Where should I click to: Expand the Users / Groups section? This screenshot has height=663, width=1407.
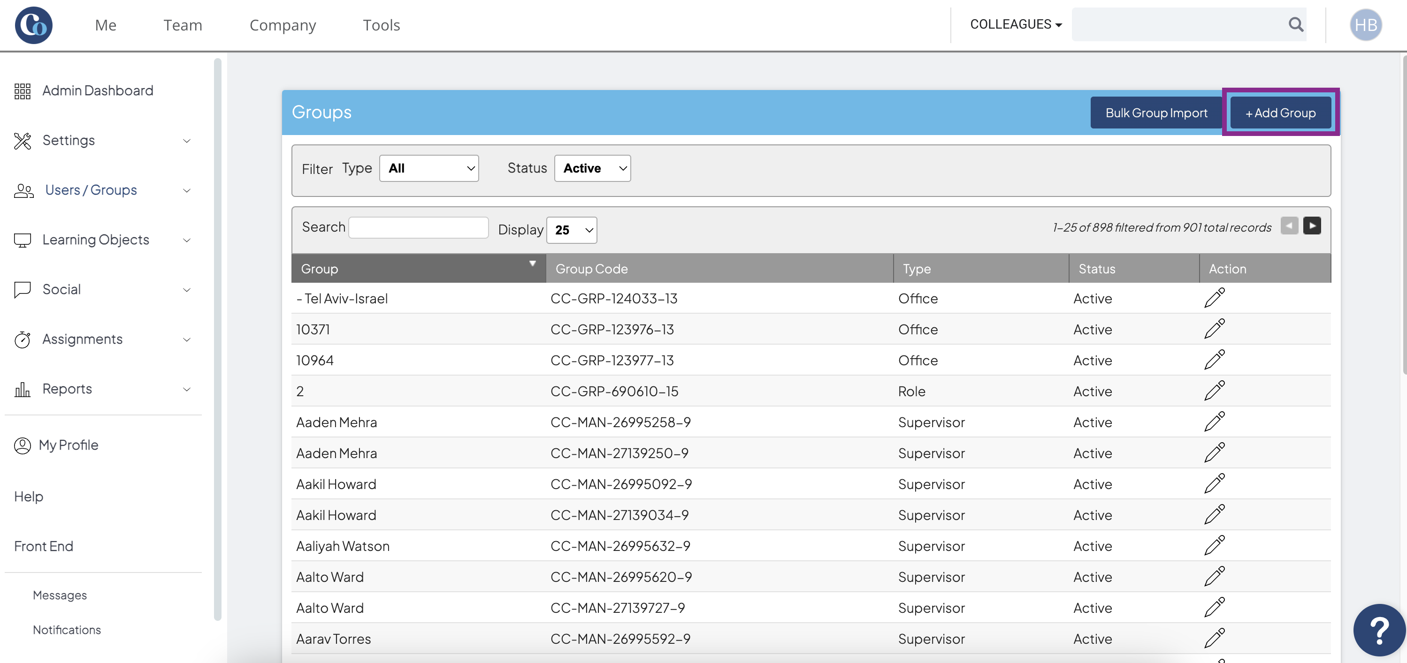click(186, 190)
